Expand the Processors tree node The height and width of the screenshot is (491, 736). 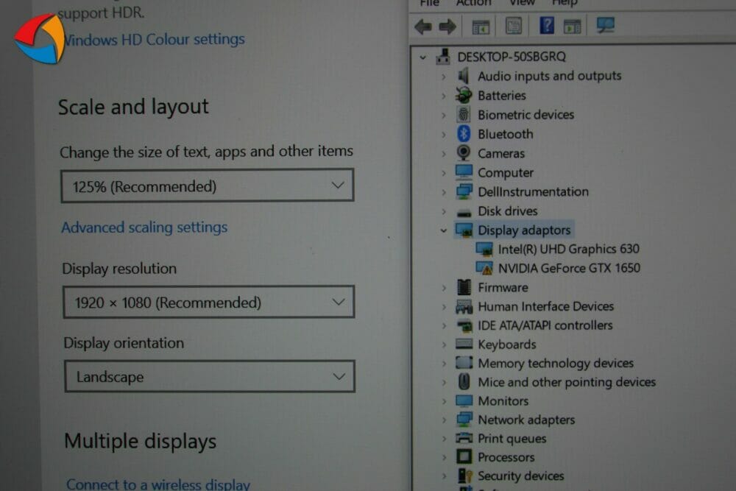[x=444, y=457]
